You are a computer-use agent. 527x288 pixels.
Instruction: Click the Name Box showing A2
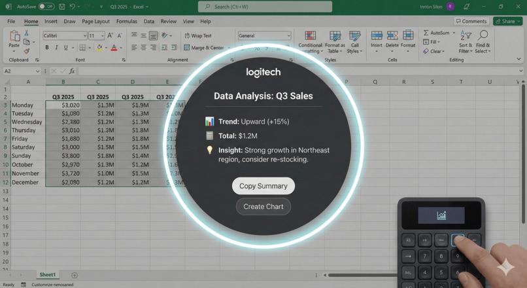(22, 71)
